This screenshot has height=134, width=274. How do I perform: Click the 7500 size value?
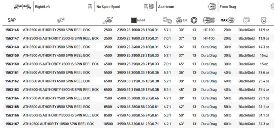[108, 98]
